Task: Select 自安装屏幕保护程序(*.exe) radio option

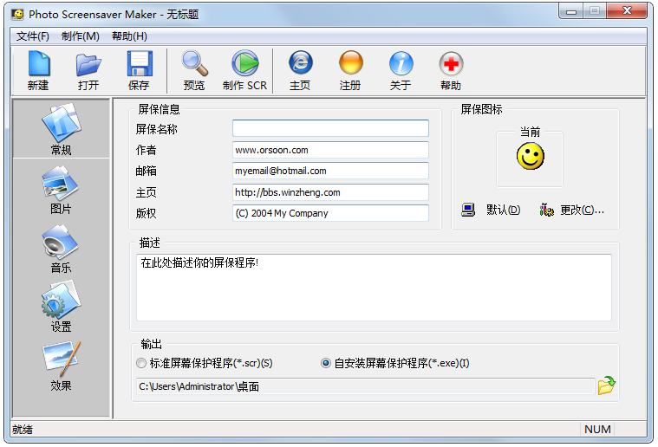Action: click(326, 364)
